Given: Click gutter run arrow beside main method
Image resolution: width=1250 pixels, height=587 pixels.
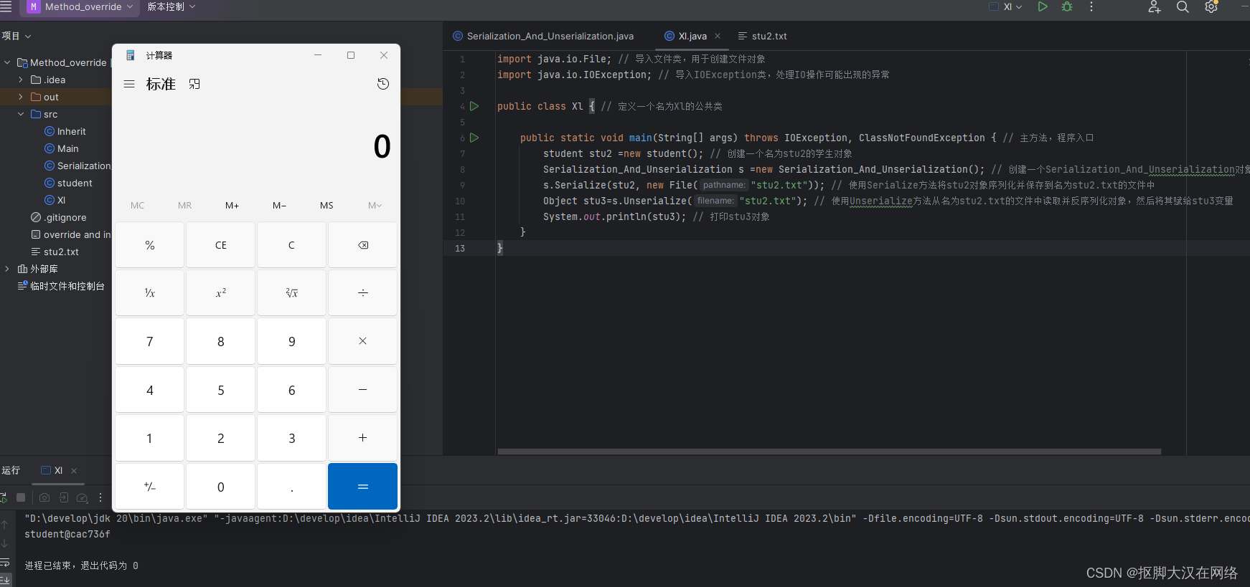Looking at the screenshot, I should pyautogui.click(x=474, y=138).
